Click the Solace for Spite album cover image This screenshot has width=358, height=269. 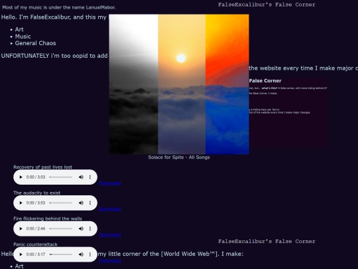[x=179, y=84]
